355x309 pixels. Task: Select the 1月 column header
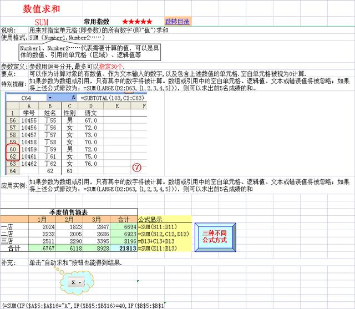(42, 219)
